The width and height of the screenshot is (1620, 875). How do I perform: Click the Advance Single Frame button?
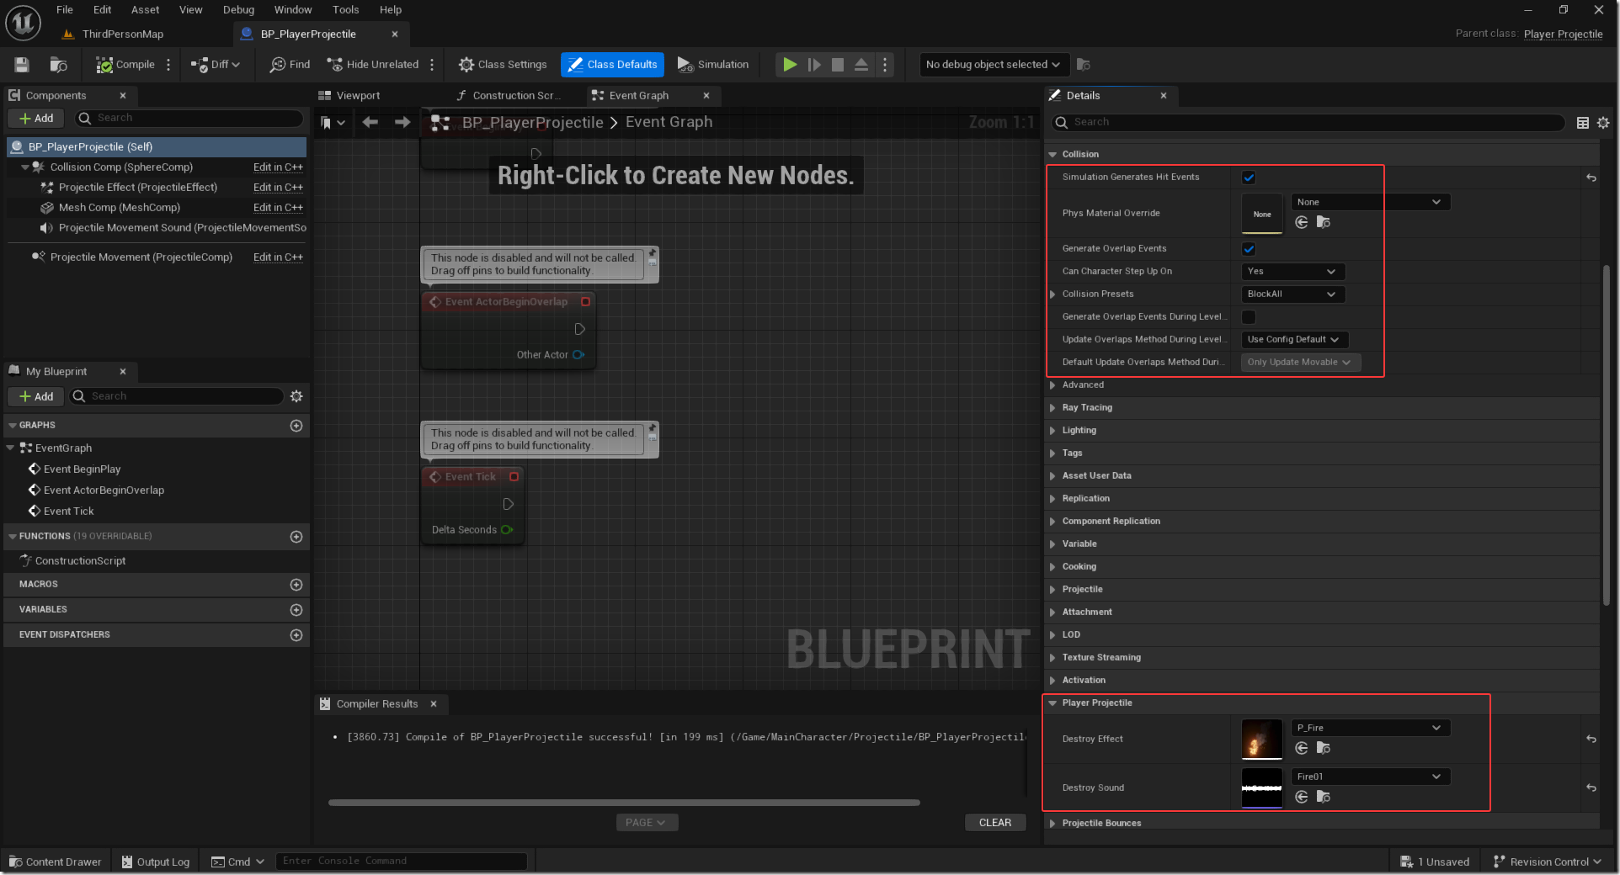(x=813, y=65)
